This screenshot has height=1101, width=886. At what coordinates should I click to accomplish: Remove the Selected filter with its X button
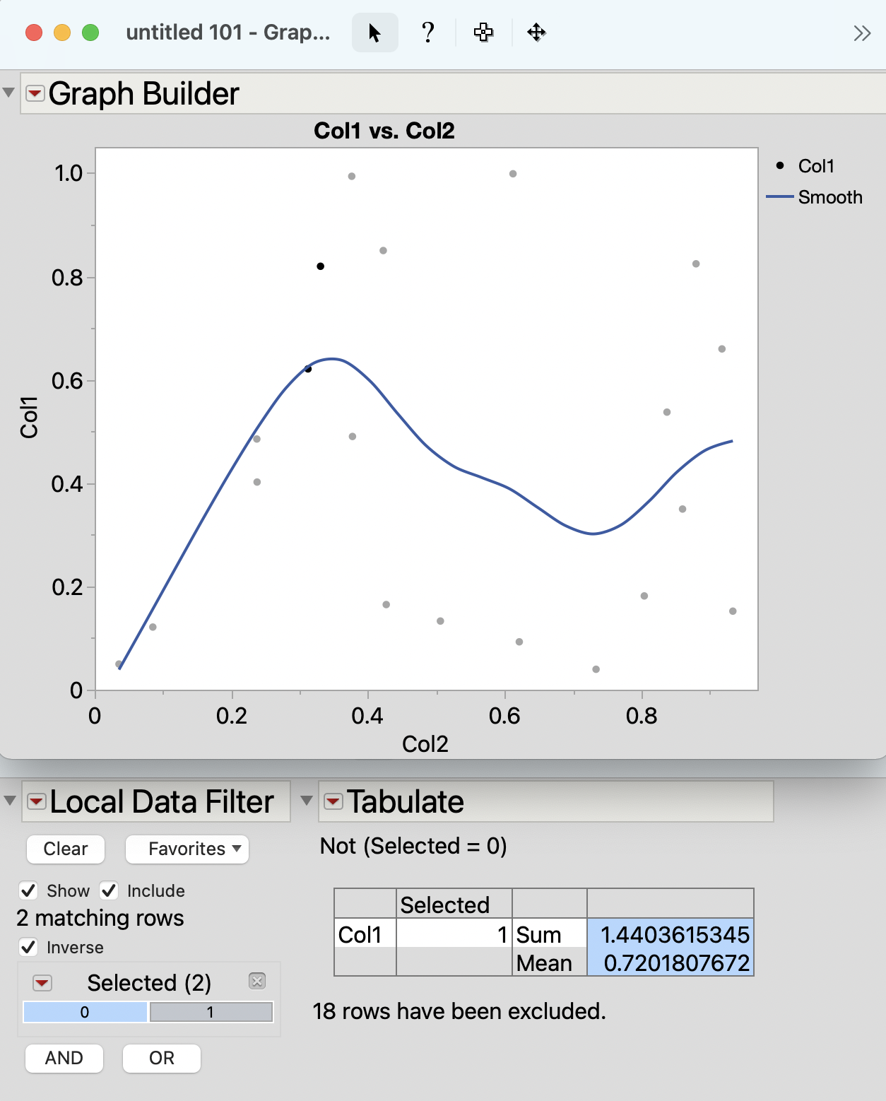tap(257, 981)
